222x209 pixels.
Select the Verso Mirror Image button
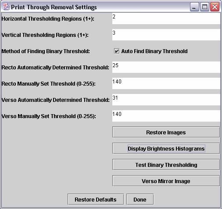pyautogui.click(x=166, y=181)
